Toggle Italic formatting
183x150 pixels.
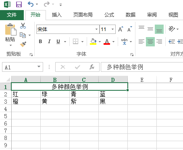49,42
